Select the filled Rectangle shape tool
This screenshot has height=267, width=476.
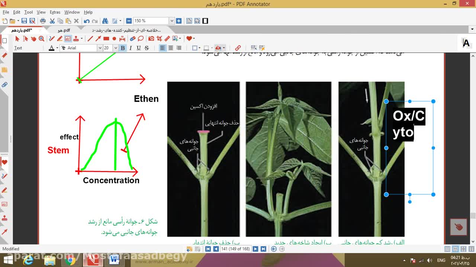coord(106,39)
